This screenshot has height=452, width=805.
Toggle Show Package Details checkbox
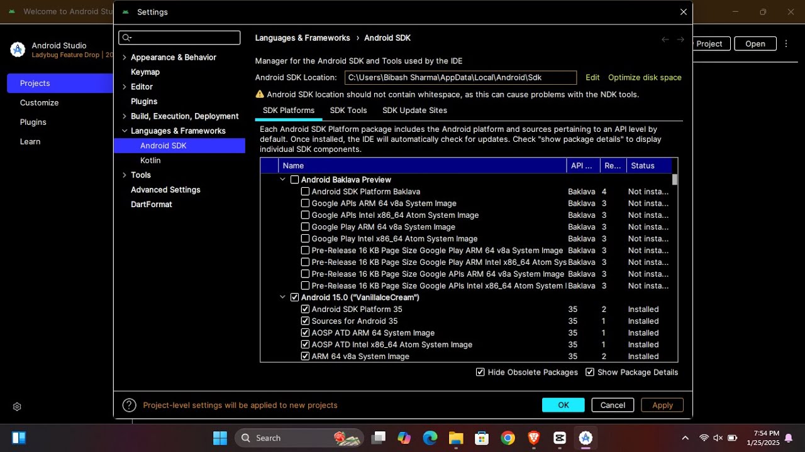point(590,372)
